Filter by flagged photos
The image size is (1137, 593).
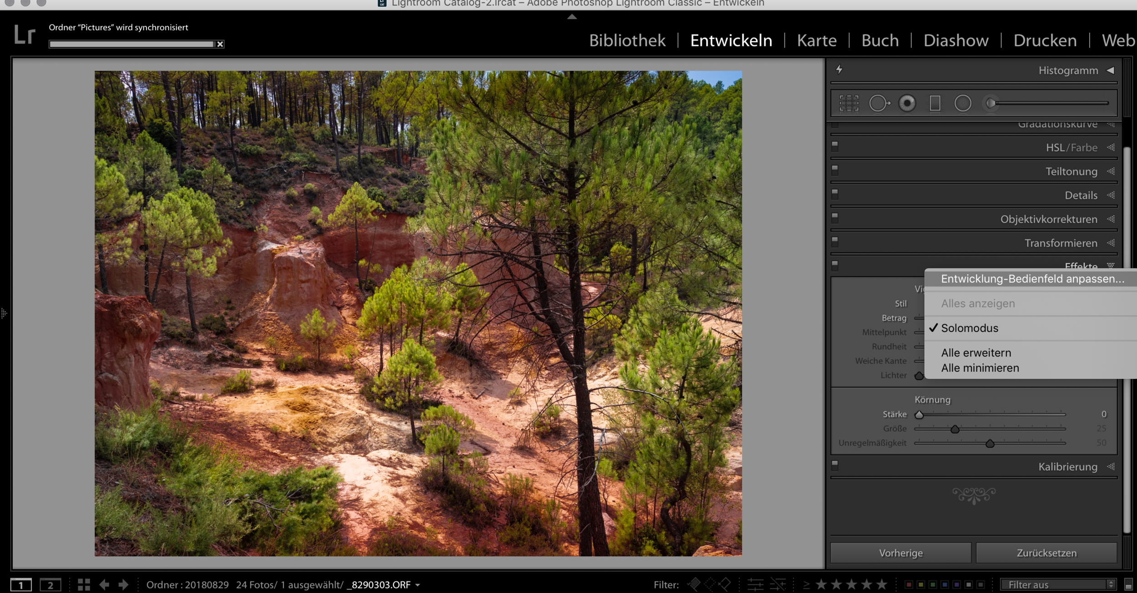click(x=694, y=584)
